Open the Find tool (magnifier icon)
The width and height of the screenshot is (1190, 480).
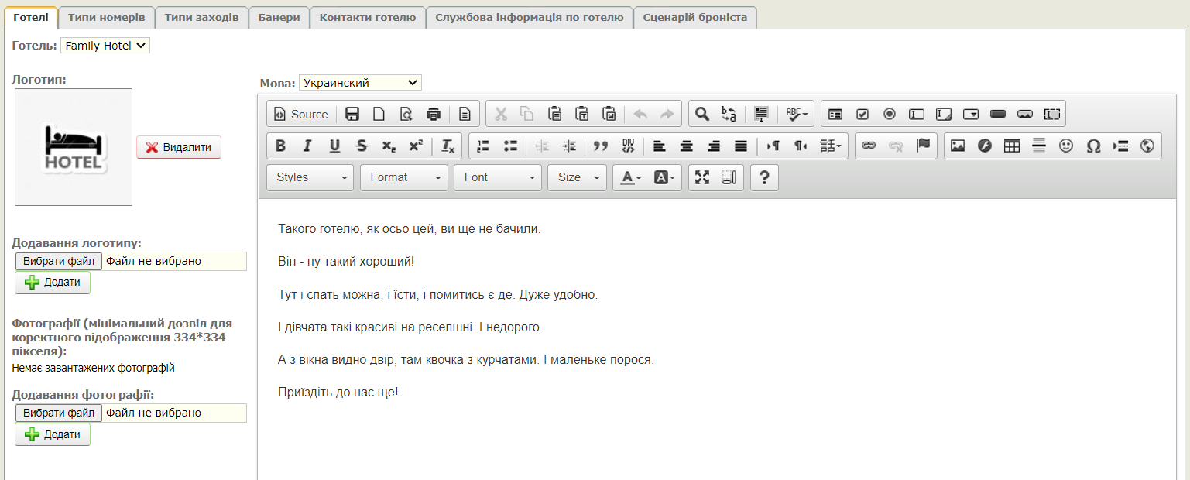tap(701, 114)
